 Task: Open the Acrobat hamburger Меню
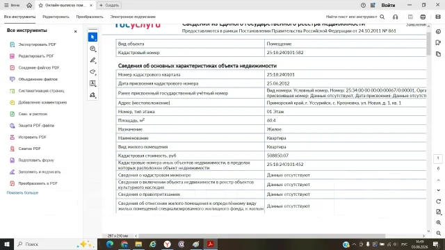[x=12, y=5]
